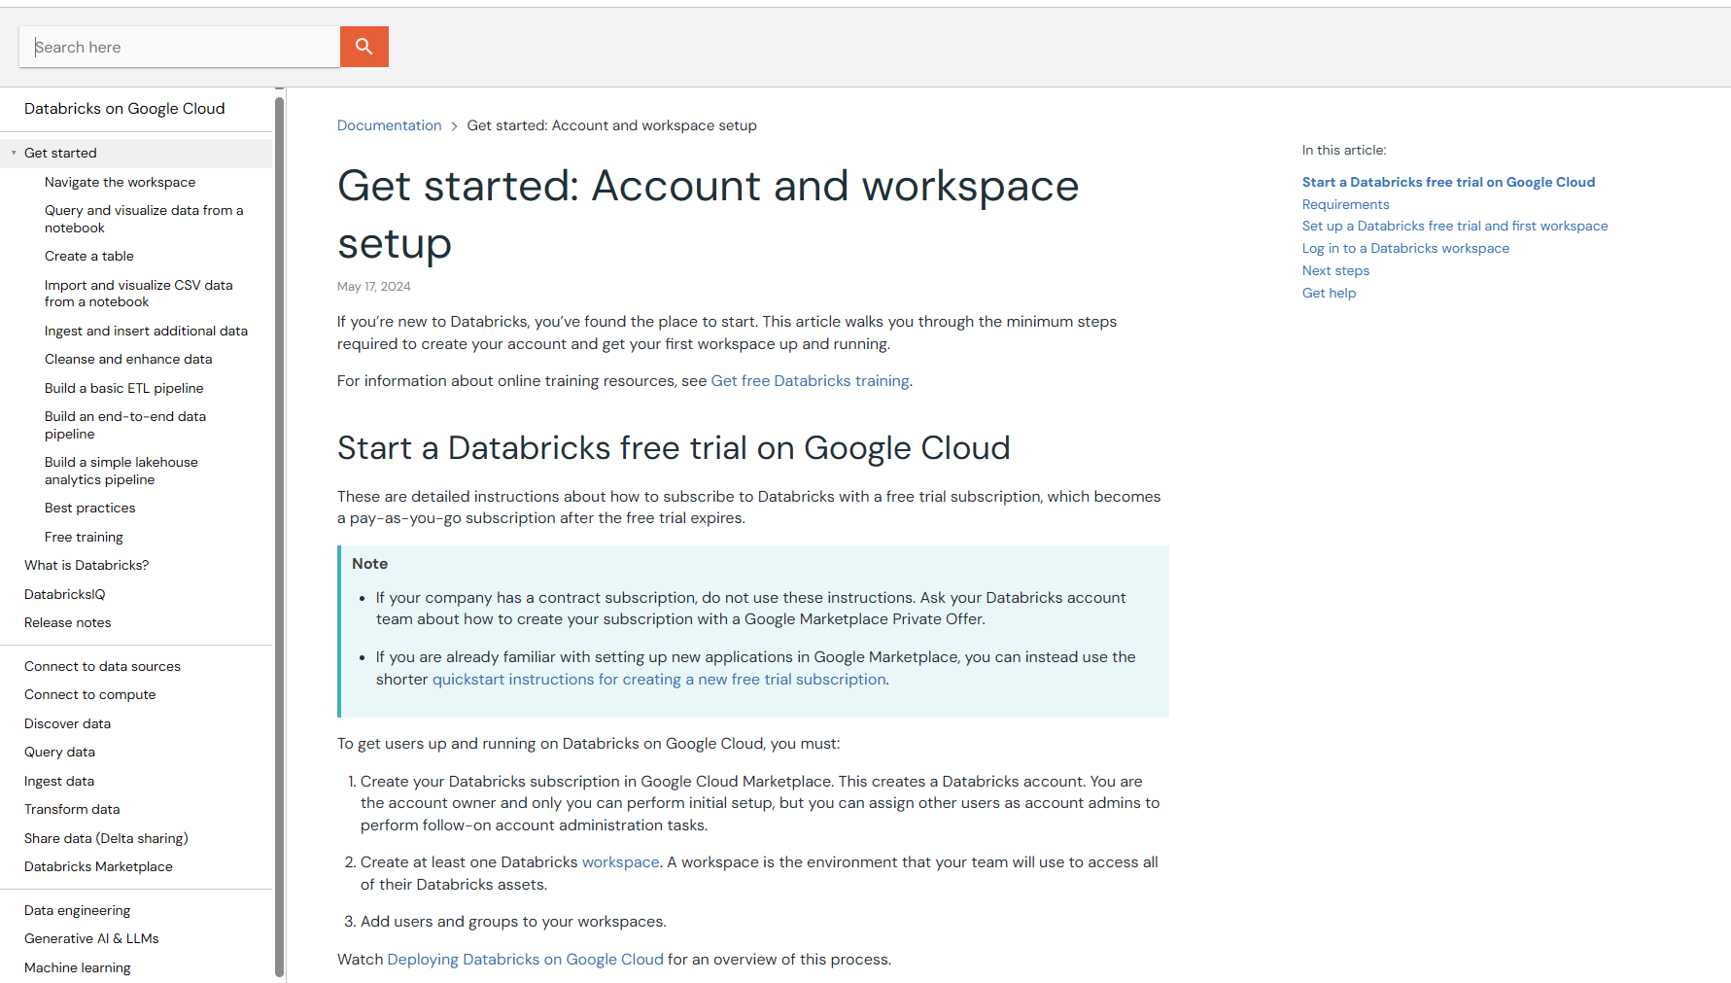Click the orange search magnifier button
This screenshot has height=983, width=1731.
click(364, 47)
